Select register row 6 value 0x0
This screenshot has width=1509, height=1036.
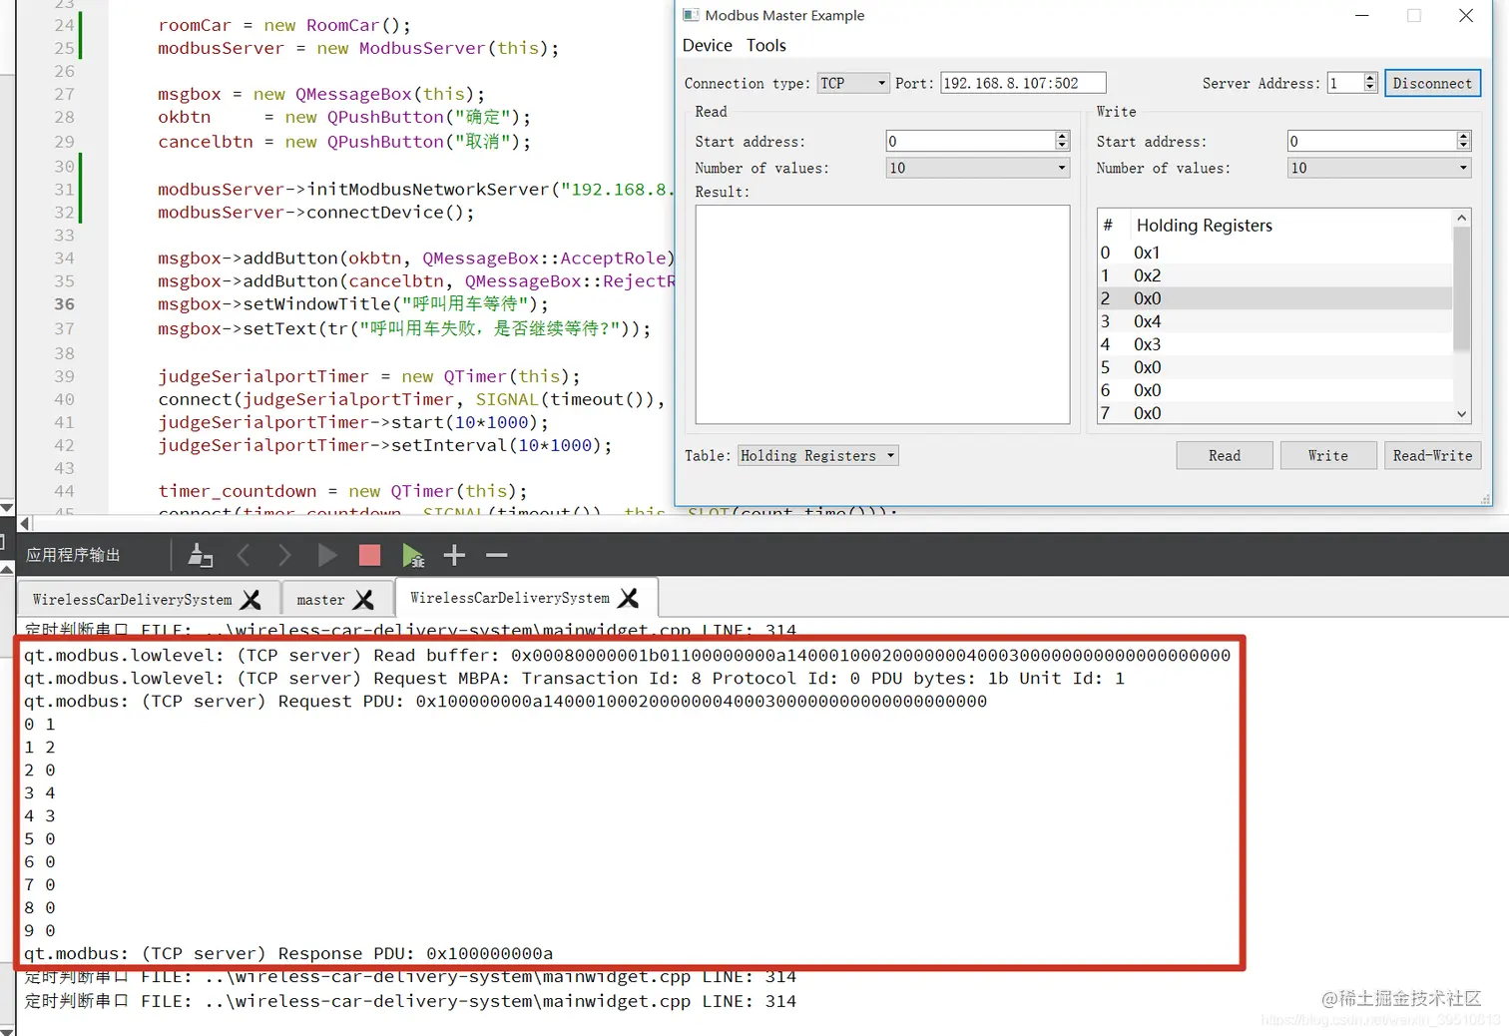[1274, 390]
